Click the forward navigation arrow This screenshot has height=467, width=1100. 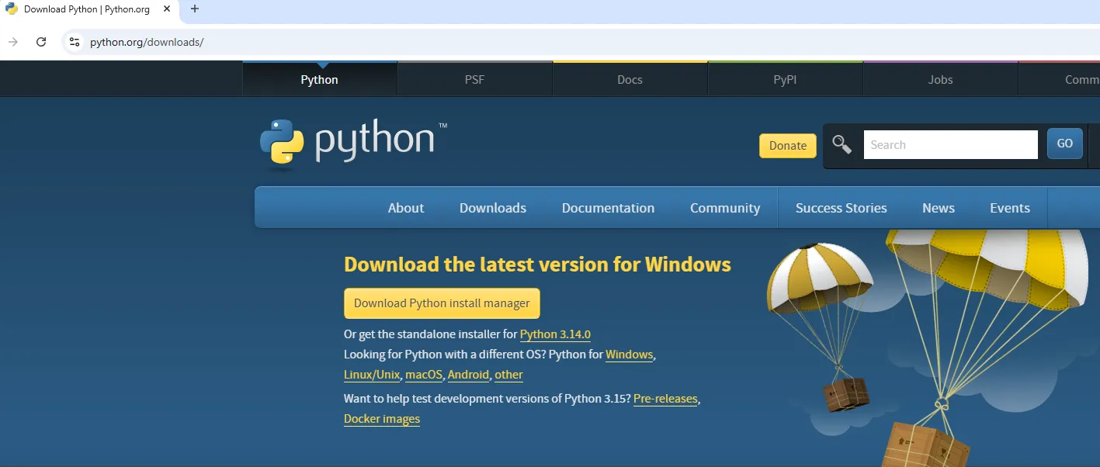(13, 42)
